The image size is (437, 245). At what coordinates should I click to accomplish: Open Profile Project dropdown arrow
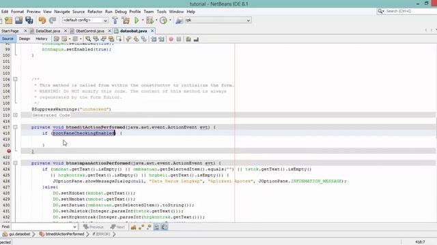click(170, 20)
